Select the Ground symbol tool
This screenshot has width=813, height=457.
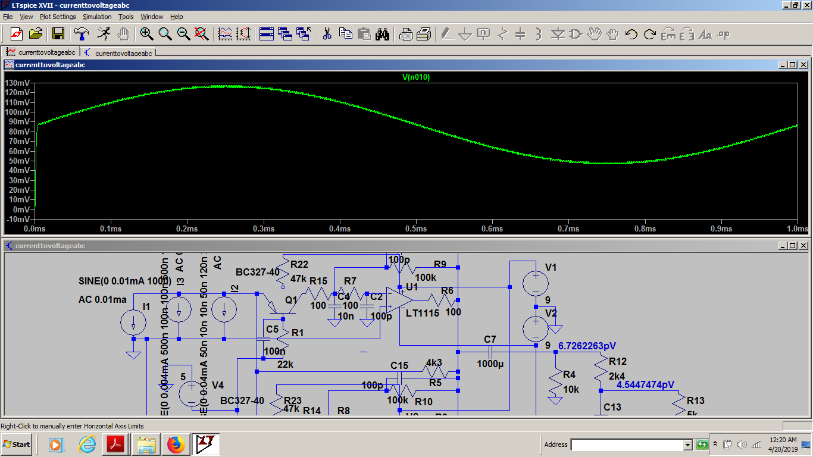465,34
